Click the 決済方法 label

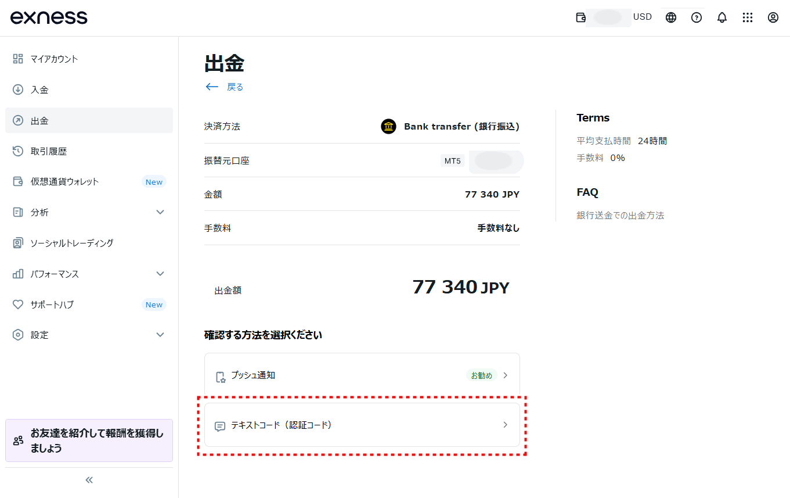222,126
